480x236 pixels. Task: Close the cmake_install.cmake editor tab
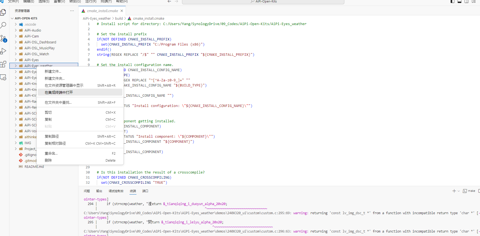[122, 11]
